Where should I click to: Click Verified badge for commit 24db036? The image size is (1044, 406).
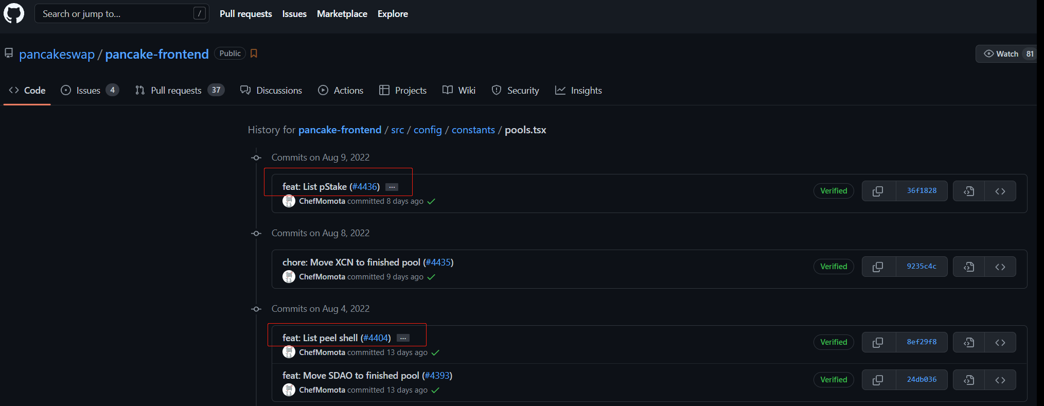pyautogui.click(x=834, y=380)
